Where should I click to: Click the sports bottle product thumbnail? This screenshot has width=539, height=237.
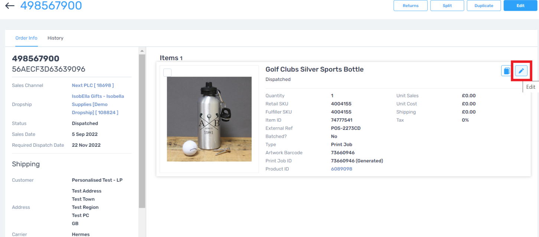pyautogui.click(x=209, y=119)
